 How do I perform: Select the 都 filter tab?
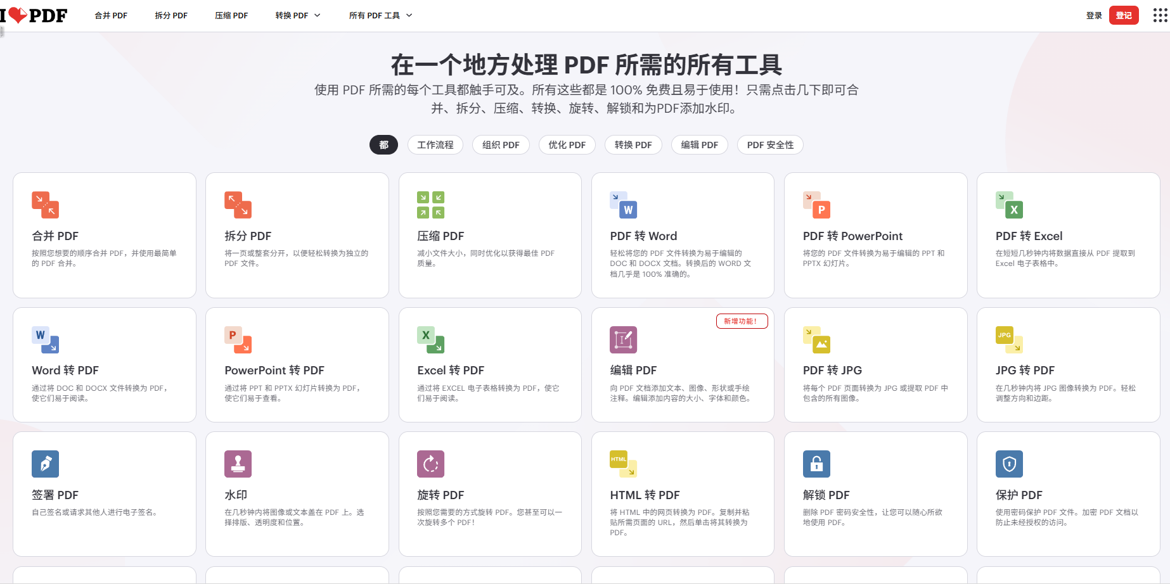(383, 145)
